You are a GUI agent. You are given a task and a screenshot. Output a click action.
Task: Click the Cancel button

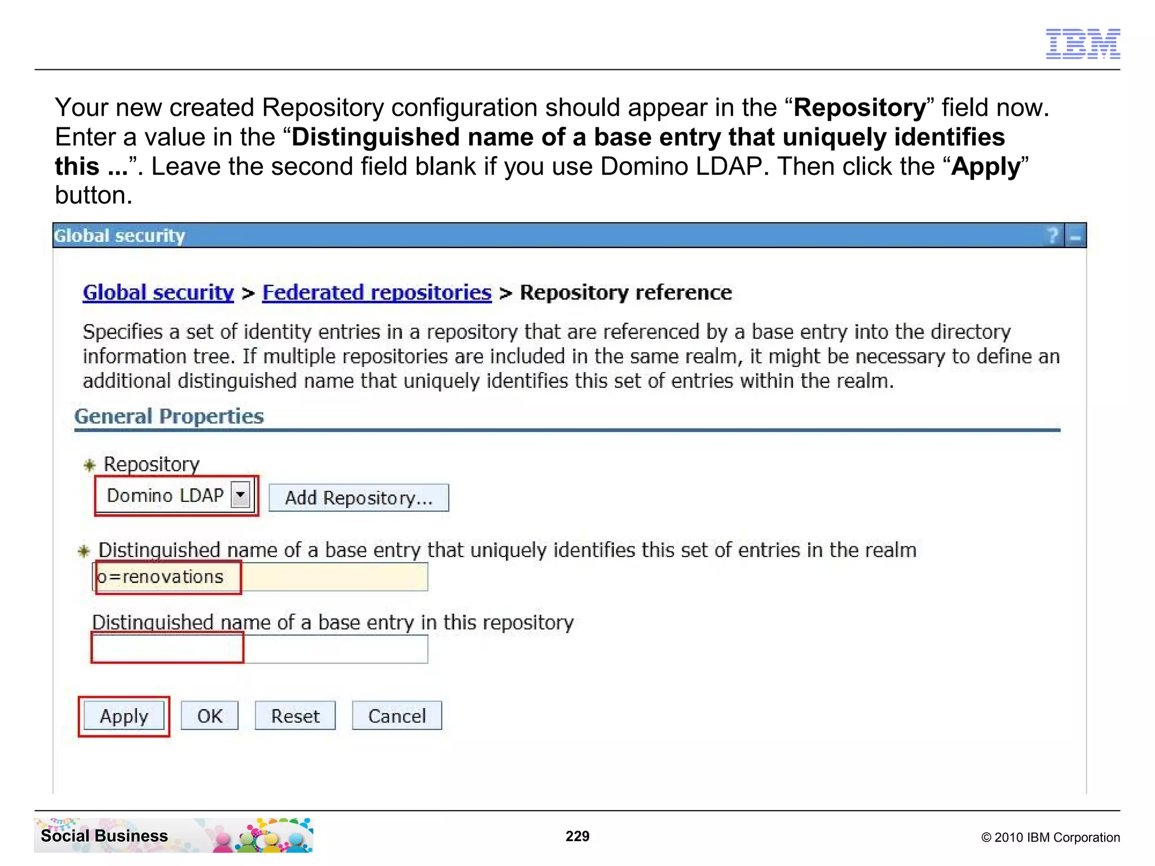tap(397, 716)
